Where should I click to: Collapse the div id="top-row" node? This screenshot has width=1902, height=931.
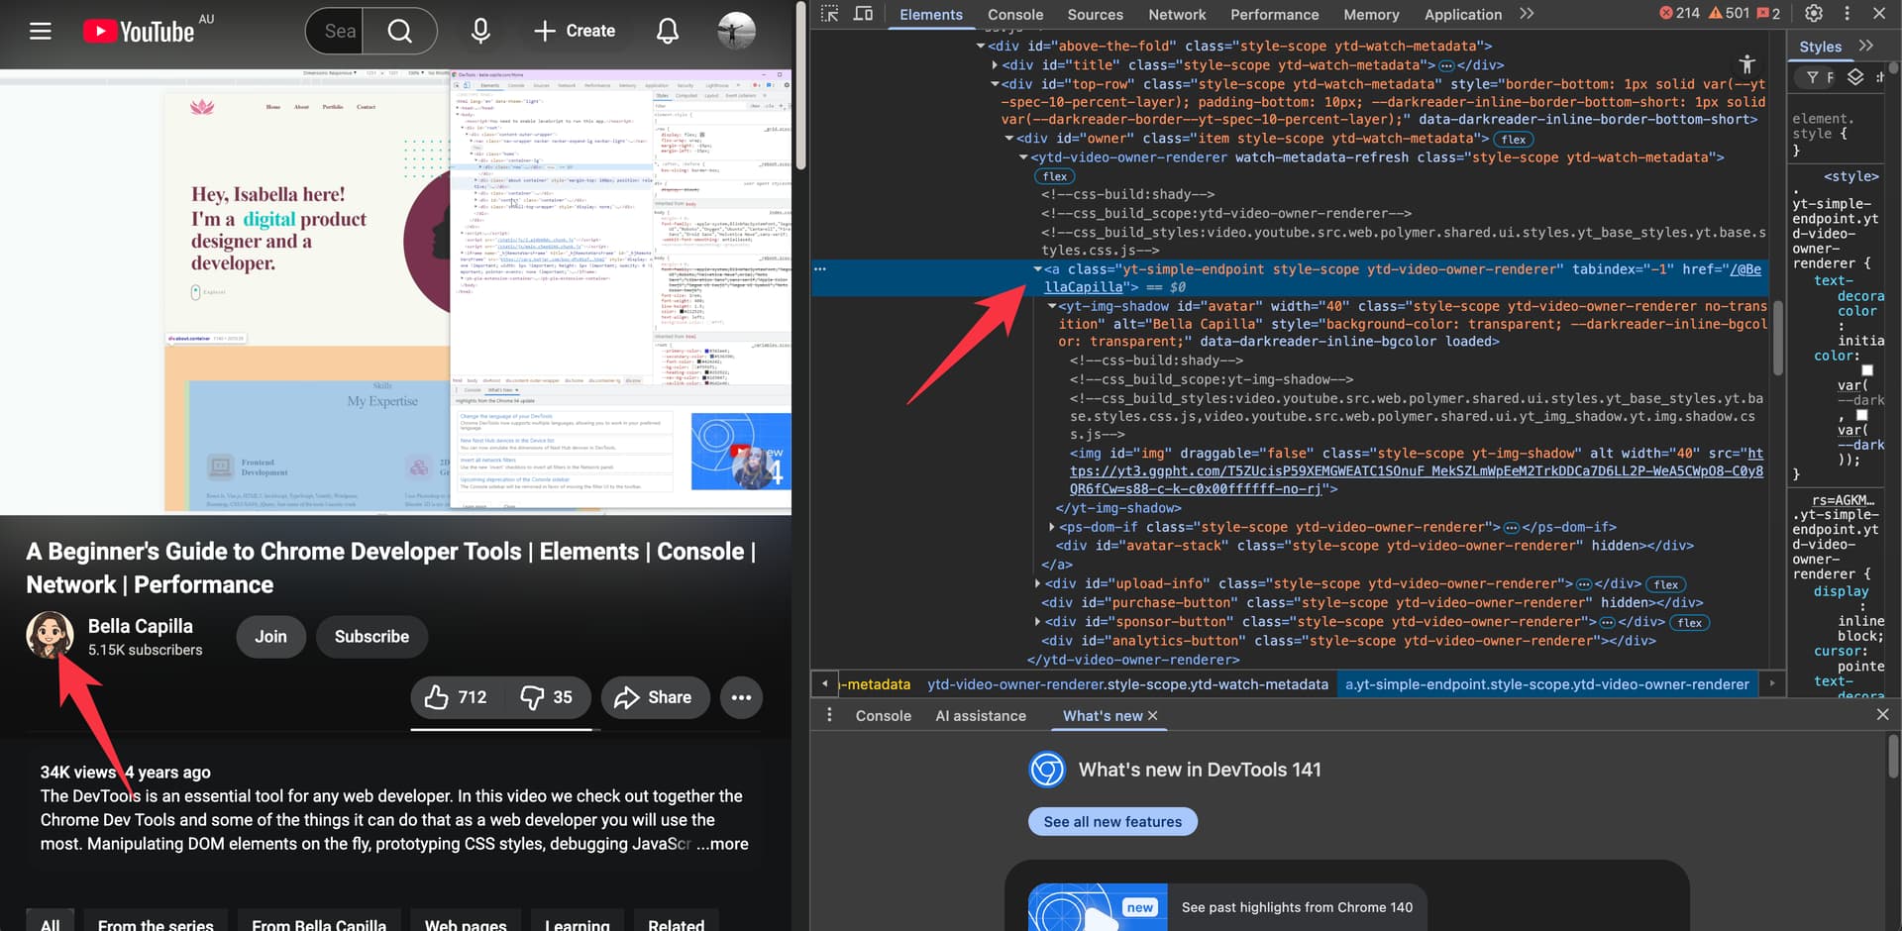[995, 84]
